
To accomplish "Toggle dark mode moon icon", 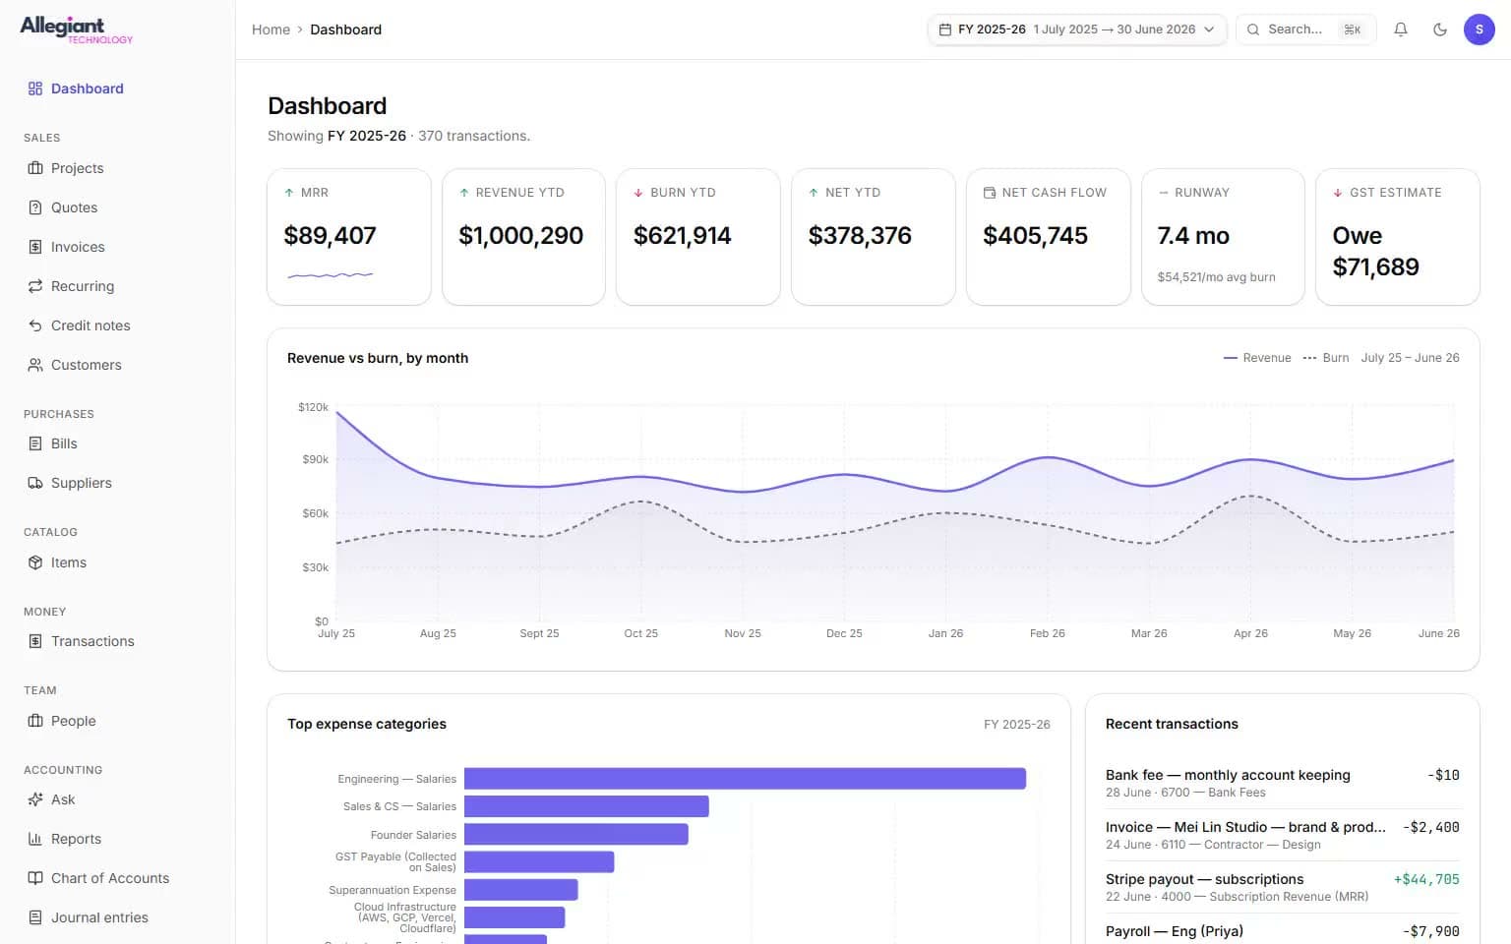I will 1440,29.
